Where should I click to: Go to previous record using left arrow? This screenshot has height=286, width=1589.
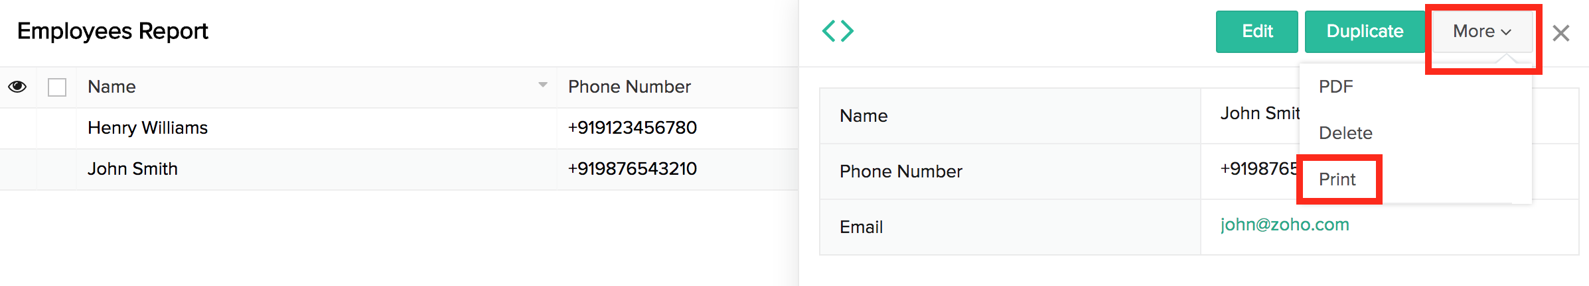click(828, 31)
